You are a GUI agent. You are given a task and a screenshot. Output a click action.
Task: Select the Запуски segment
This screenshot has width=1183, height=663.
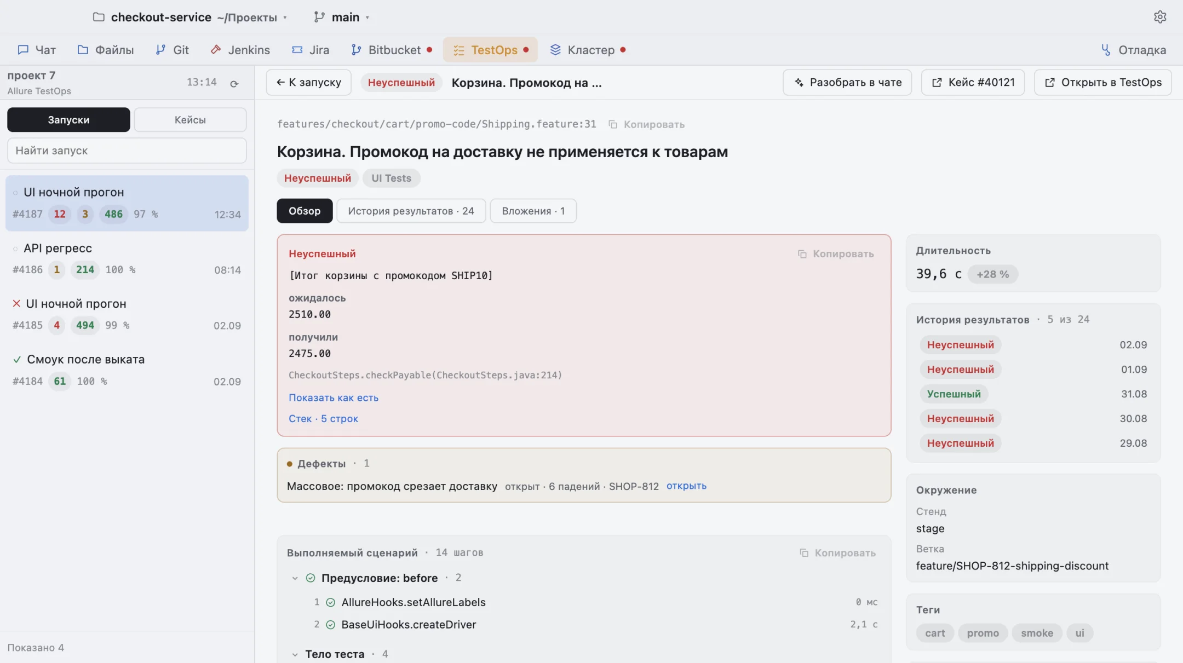coord(68,119)
